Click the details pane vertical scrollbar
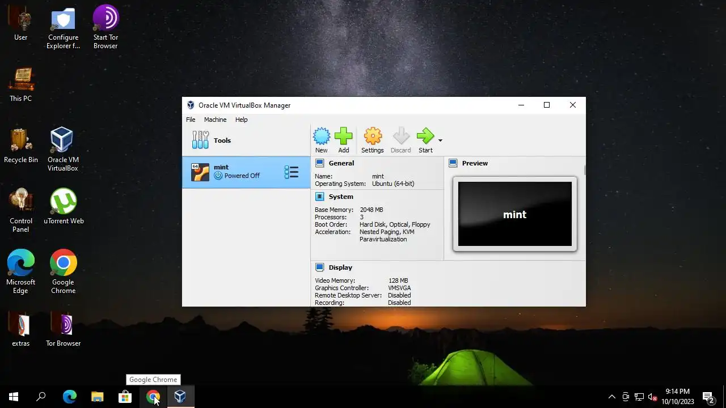 click(x=584, y=170)
